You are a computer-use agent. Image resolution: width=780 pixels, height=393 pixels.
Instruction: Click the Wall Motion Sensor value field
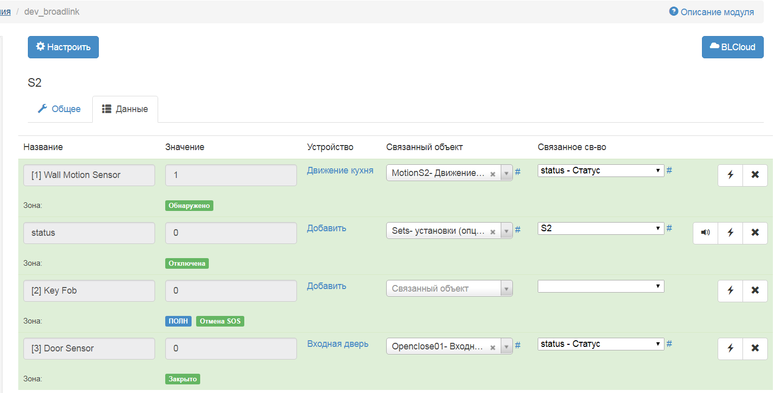point(231,175)
